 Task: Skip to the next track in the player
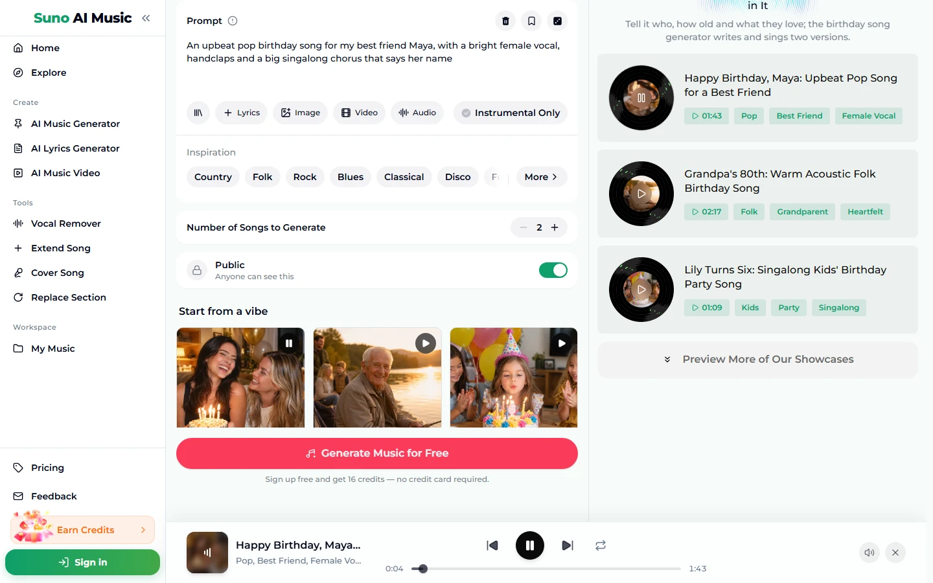[x=568, y=545]
